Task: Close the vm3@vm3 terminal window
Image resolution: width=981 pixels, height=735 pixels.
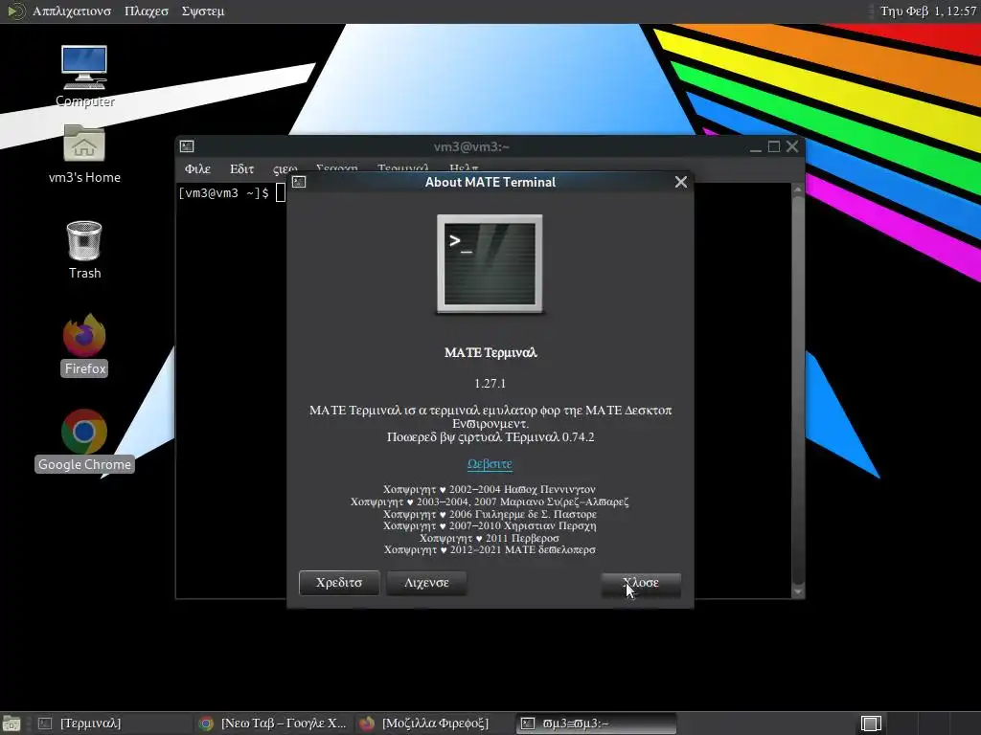Action: [x=792, y=146]
